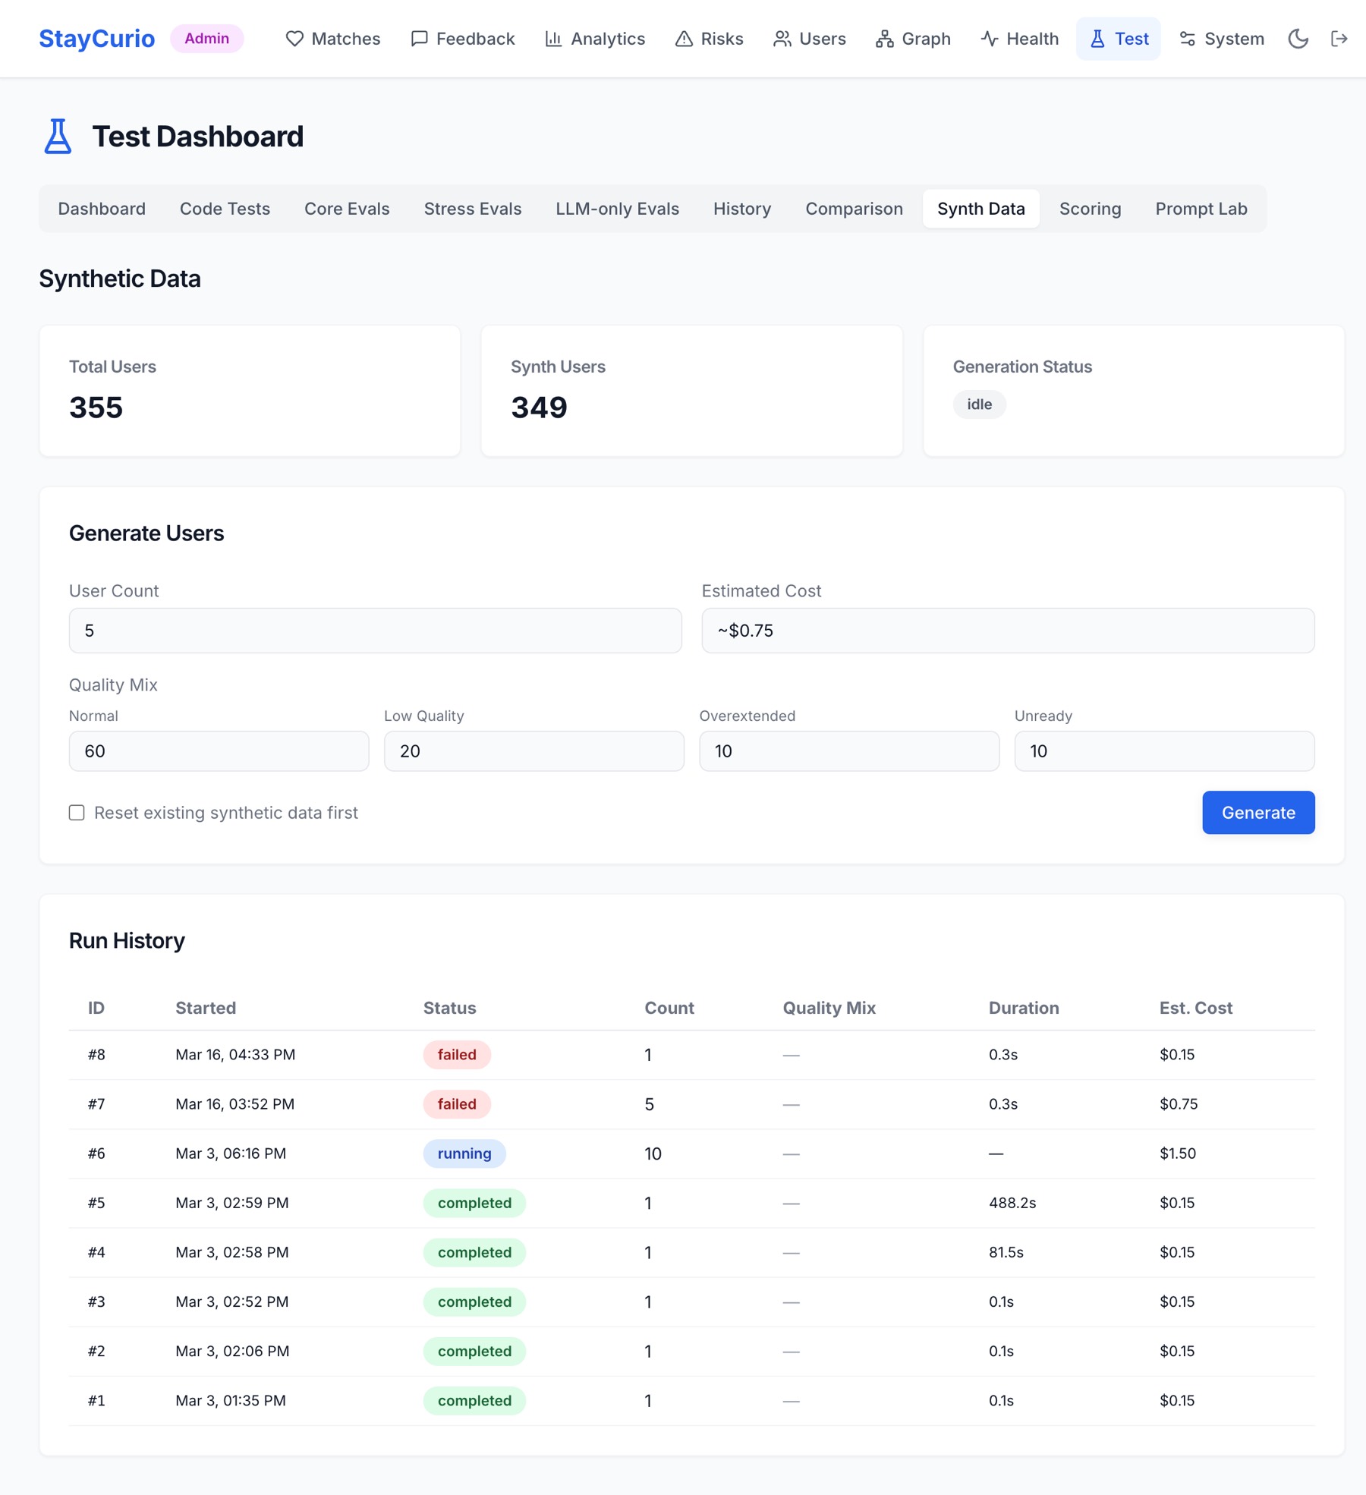Screen dimensions: 1366x1495
Task: Open the Feedback chat bubble icon
Action: pyautogui.click(x=419, y=39)
